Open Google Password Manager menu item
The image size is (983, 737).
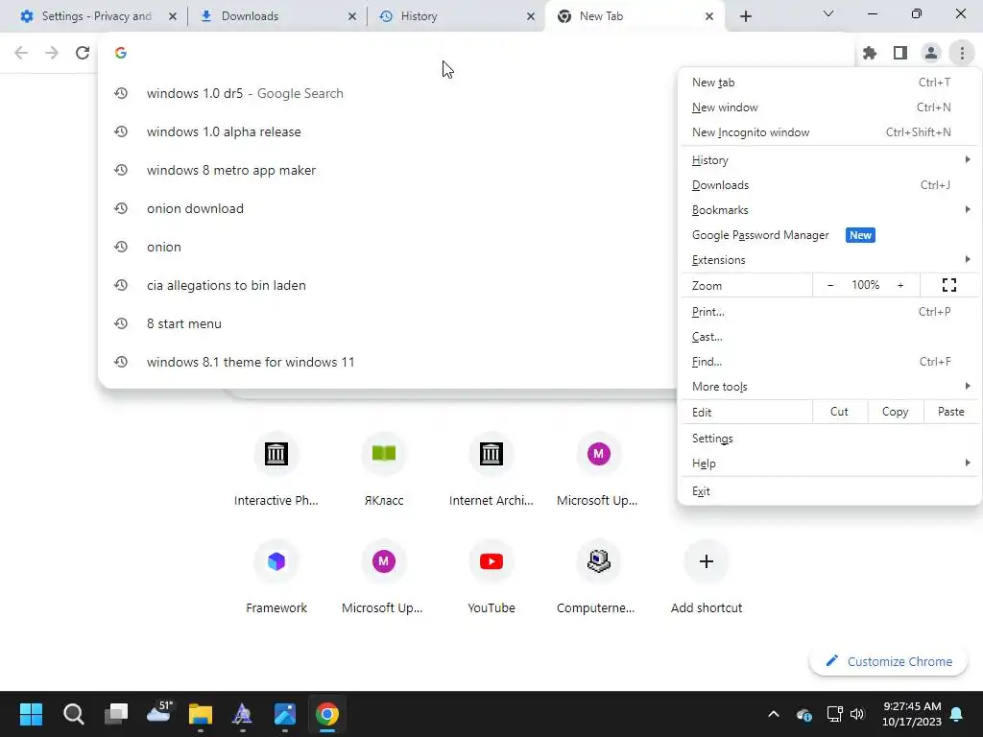tap(830, 235)
